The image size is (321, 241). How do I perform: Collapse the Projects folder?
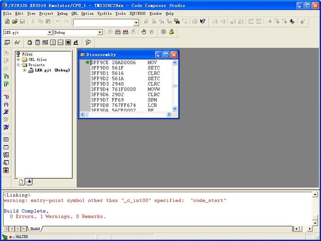[18, 65]
